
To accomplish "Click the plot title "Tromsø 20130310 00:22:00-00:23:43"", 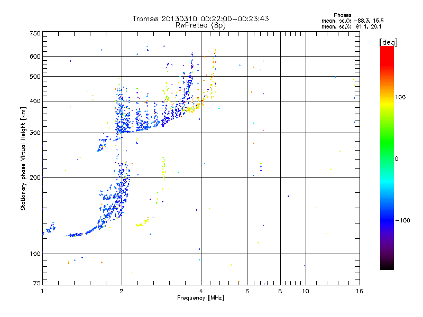I will point(200,18).
